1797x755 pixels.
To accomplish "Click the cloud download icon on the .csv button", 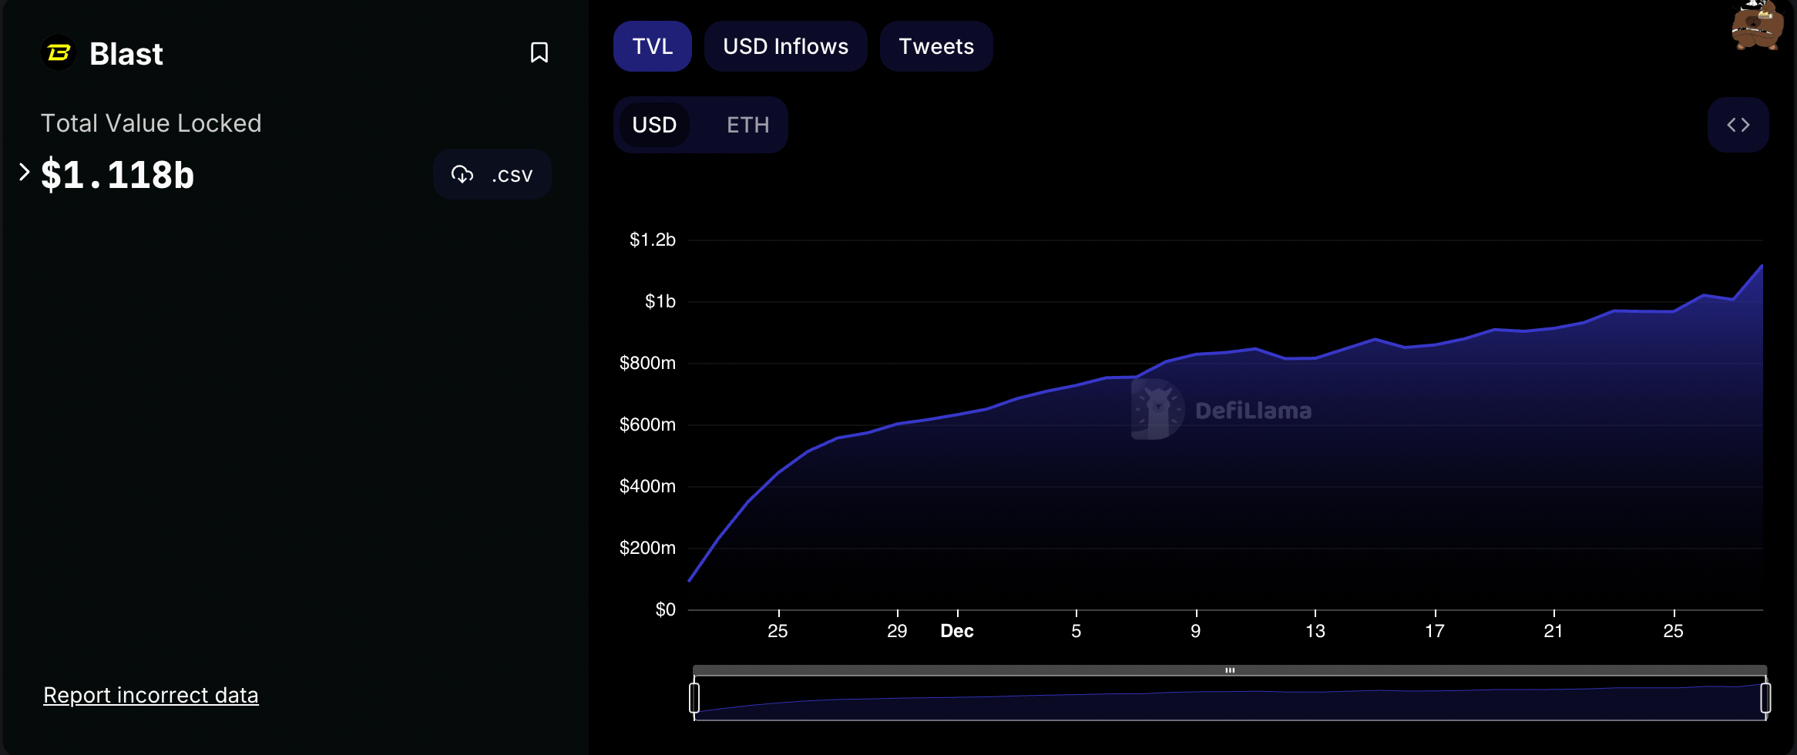I will click(463, 174).
